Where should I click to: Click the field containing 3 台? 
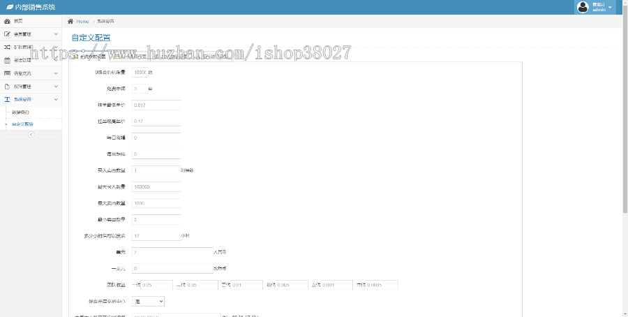point(140,89)
